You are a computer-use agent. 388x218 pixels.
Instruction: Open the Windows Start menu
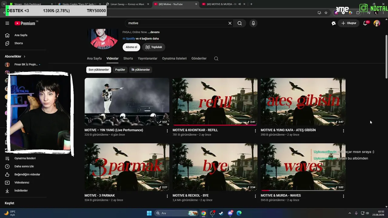(149, 213)
